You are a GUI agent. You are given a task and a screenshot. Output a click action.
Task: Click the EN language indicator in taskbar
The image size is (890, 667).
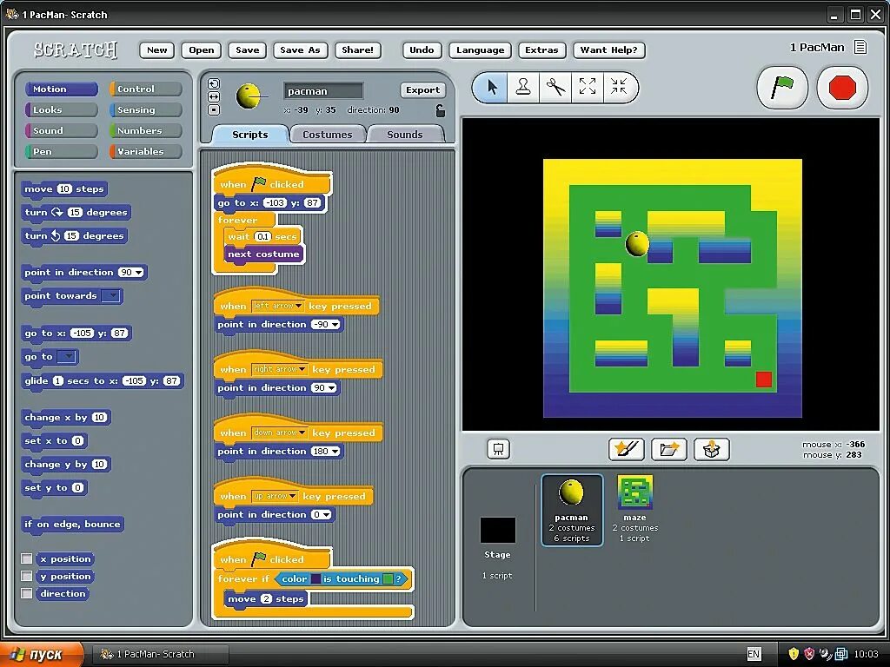click(754, 654)
